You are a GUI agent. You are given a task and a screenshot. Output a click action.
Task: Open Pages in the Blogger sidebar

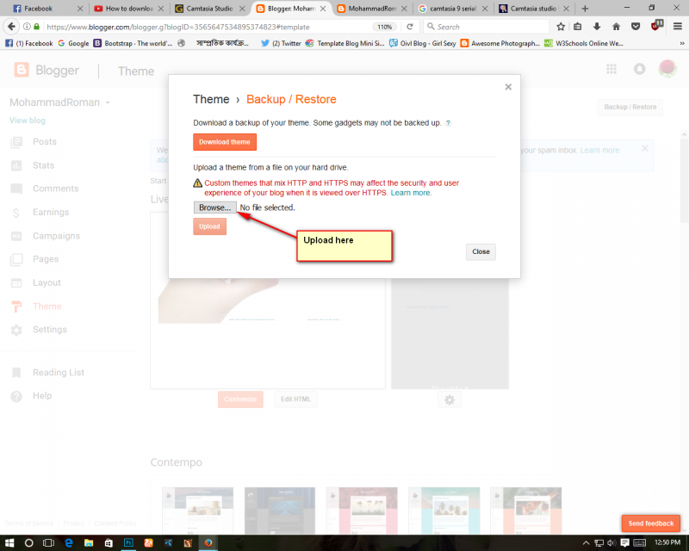[x=46, y=259]
